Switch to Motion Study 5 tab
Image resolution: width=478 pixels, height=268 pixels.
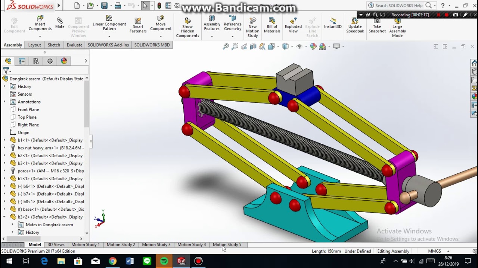(227, 245)
